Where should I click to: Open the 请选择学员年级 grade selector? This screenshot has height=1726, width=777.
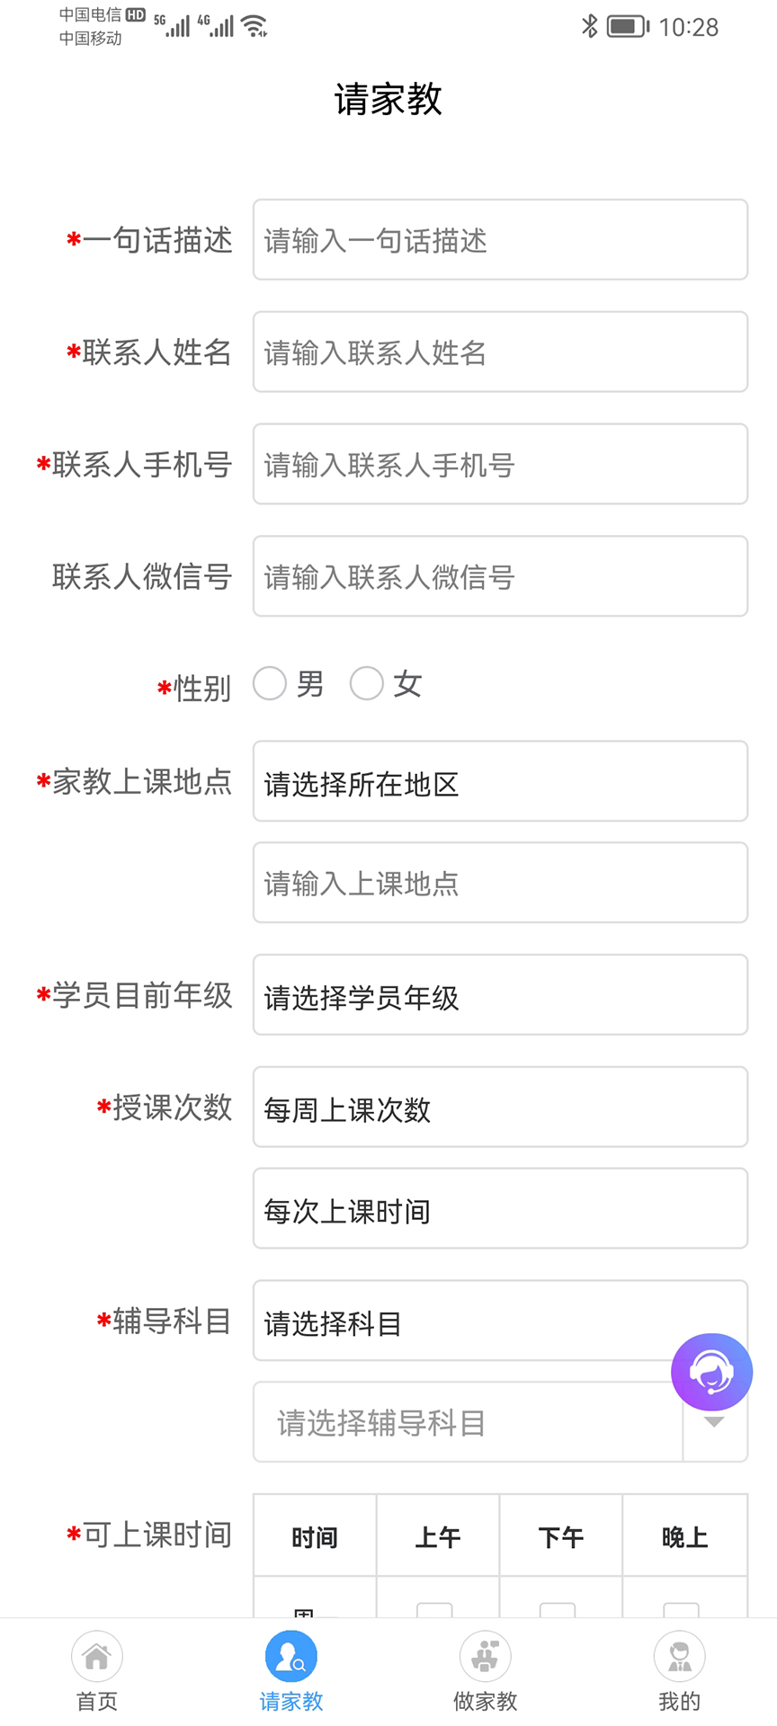coord(500,995)
